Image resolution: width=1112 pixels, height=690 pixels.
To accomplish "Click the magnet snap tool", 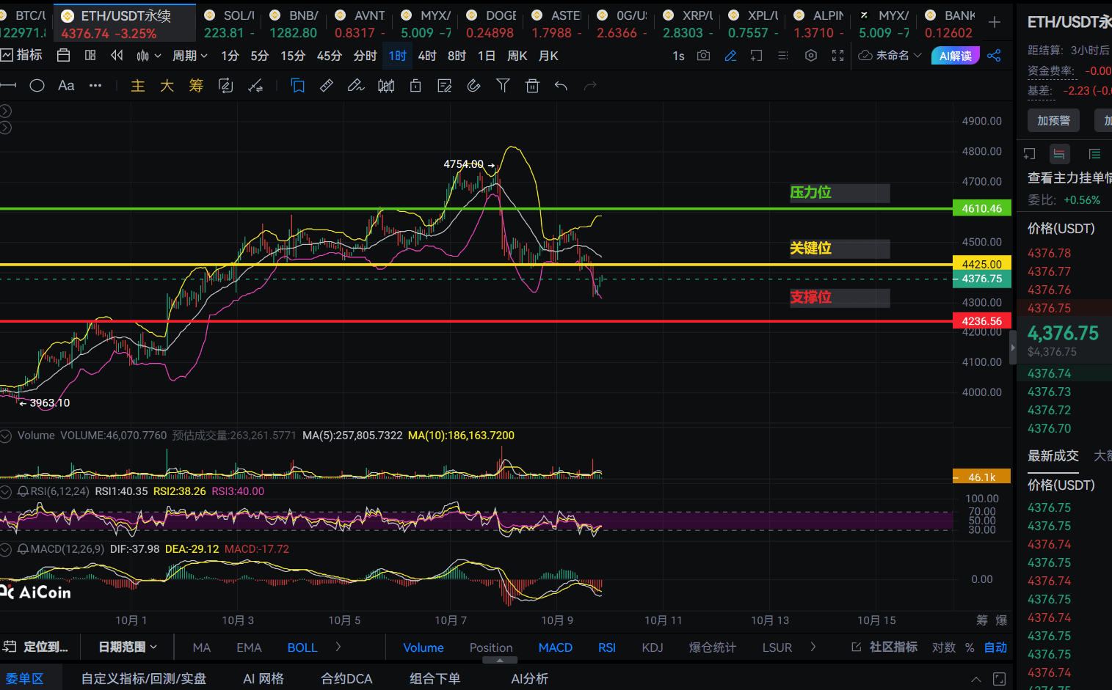I will [x=473, y=86].
